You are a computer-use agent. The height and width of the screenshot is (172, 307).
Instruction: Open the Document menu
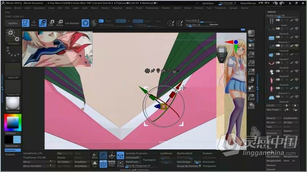pos(39,8)
